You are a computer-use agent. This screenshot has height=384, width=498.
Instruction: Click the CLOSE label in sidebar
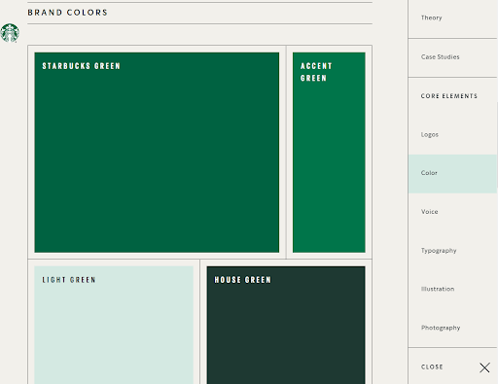432,367
